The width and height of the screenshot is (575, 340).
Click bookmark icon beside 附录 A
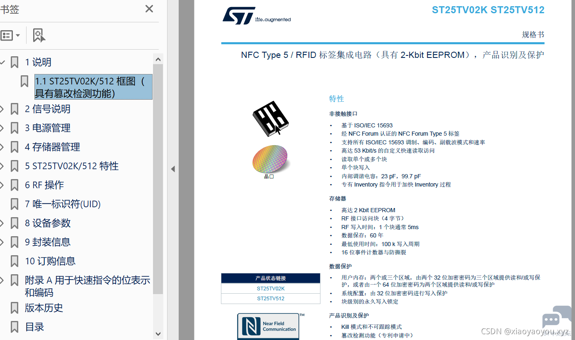pyautogui.click(x=15, y=280)
